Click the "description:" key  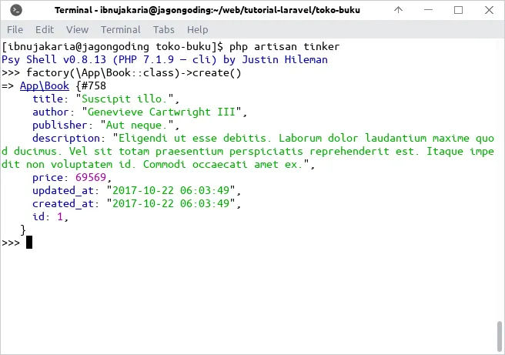[x=69, y=138]
